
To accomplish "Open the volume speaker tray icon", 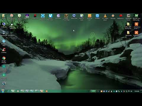I will tap(131, 91).
